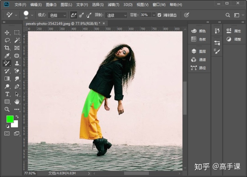The image size is (247, 177).
Task: Swap foreground and background colors
Action: (x=17, y=117)
